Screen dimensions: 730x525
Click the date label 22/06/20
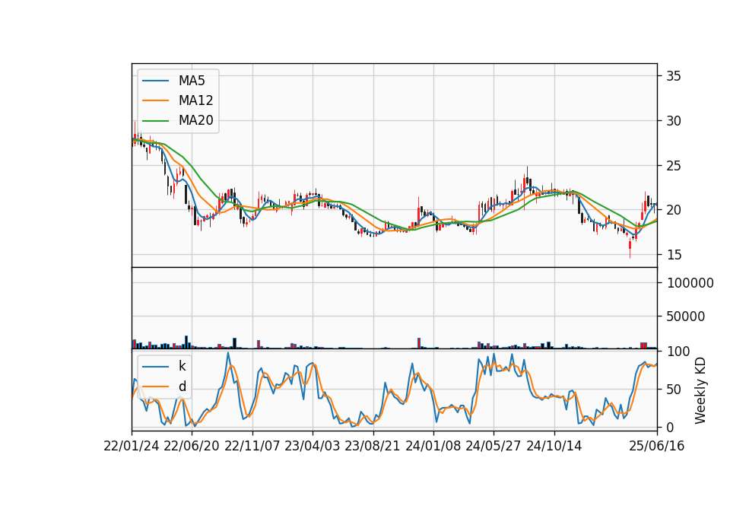192,446
